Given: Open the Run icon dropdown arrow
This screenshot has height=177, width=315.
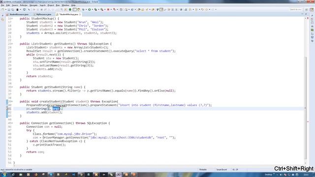Looking at the screenshot, I should [x=93, y=9].
